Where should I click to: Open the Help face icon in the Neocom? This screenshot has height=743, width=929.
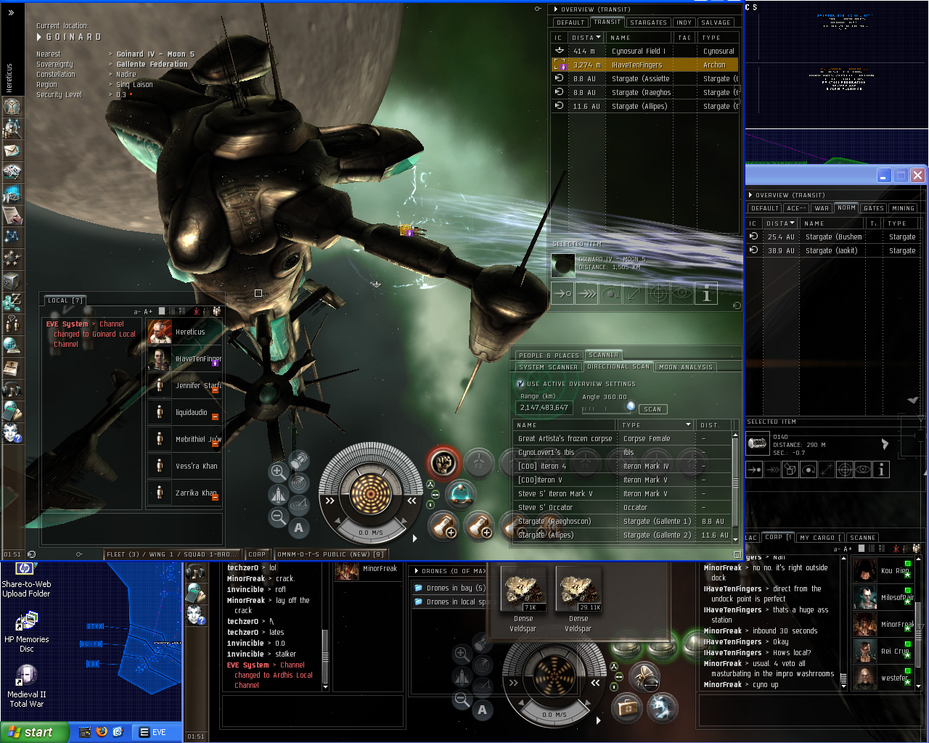[x=12, y=432]
